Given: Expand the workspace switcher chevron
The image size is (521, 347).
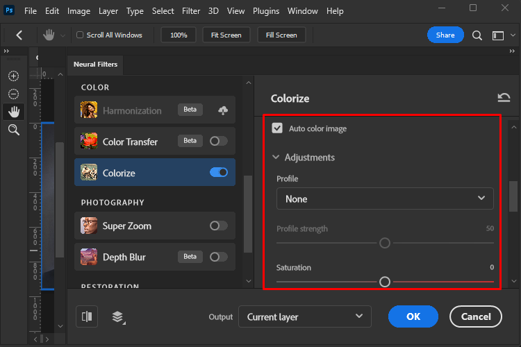Looking at the screenshot, I should point(513,35).
